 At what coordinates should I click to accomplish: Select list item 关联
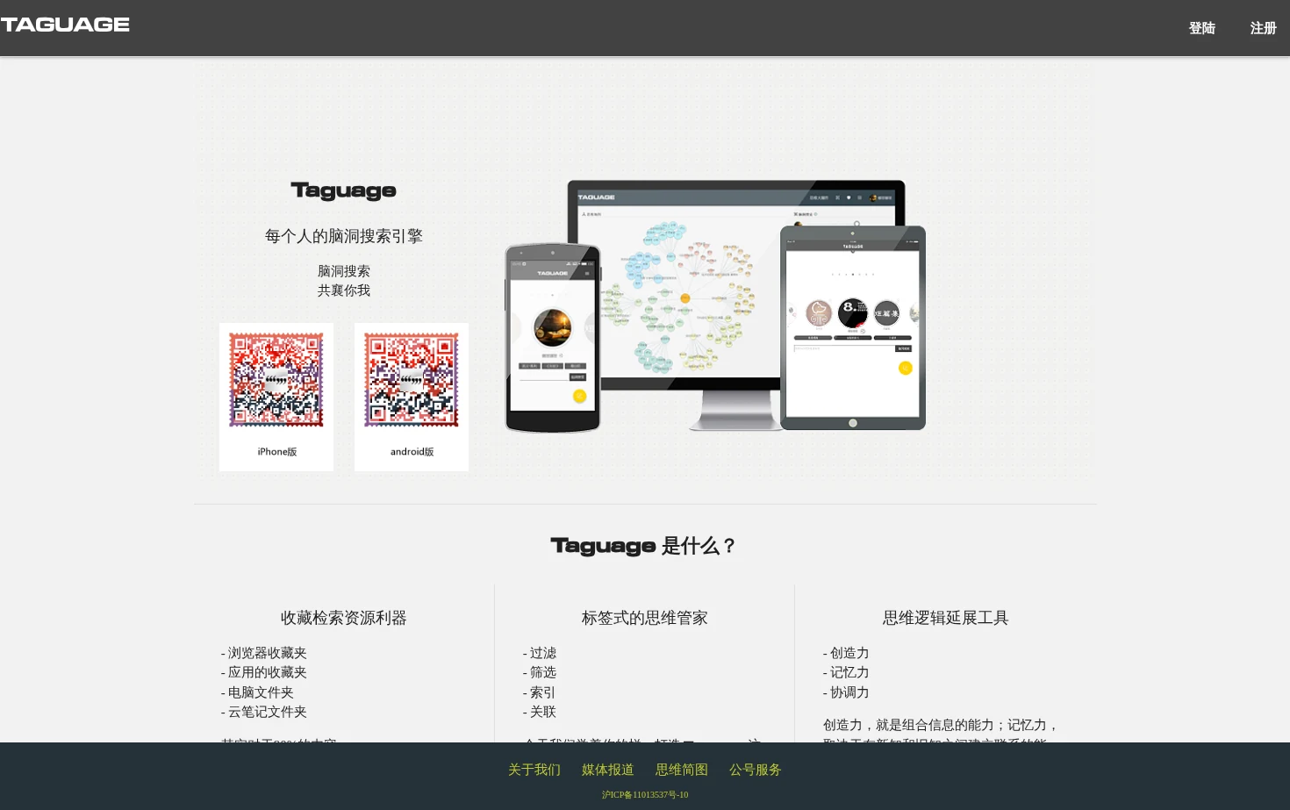click(x=540, y=712)
